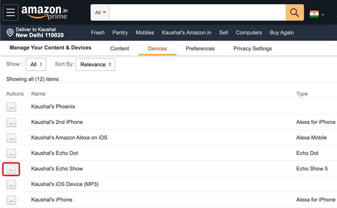Click the Mobiles navigation link
The height and width of the screenshot is (208, 337).
[x=145, y=32]
